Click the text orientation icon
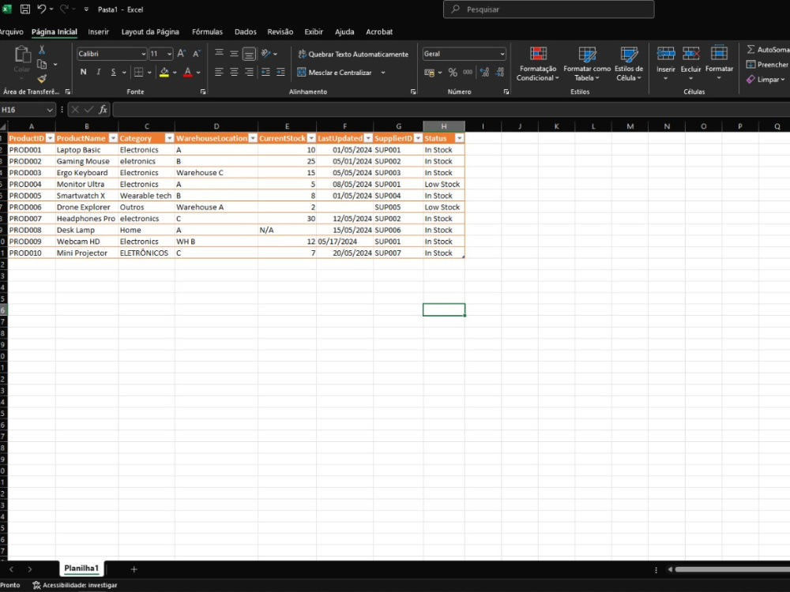 266,54
